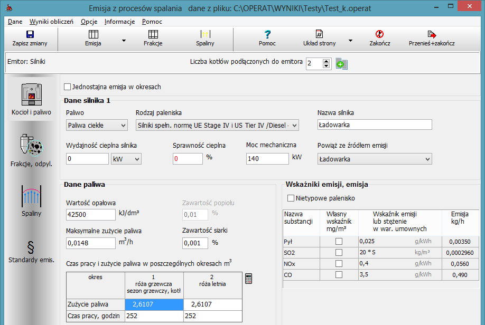485x325 pixels.
Task: Expand the Układ strony dropdown arrow
Action: [350, 41]
